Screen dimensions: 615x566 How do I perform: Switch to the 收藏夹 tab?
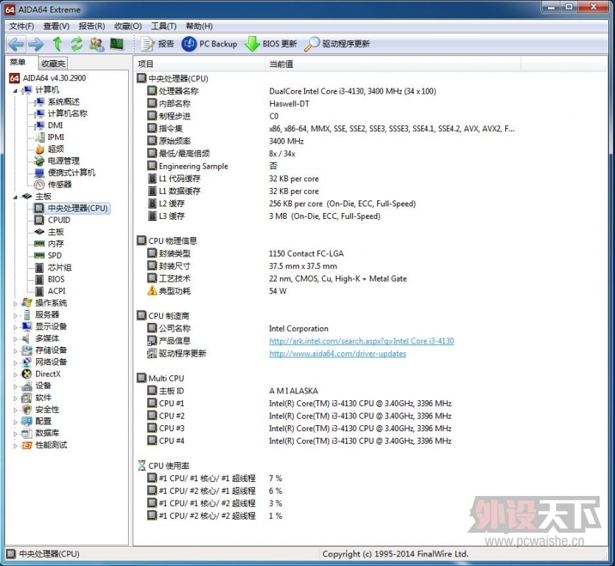click(53, 63)
